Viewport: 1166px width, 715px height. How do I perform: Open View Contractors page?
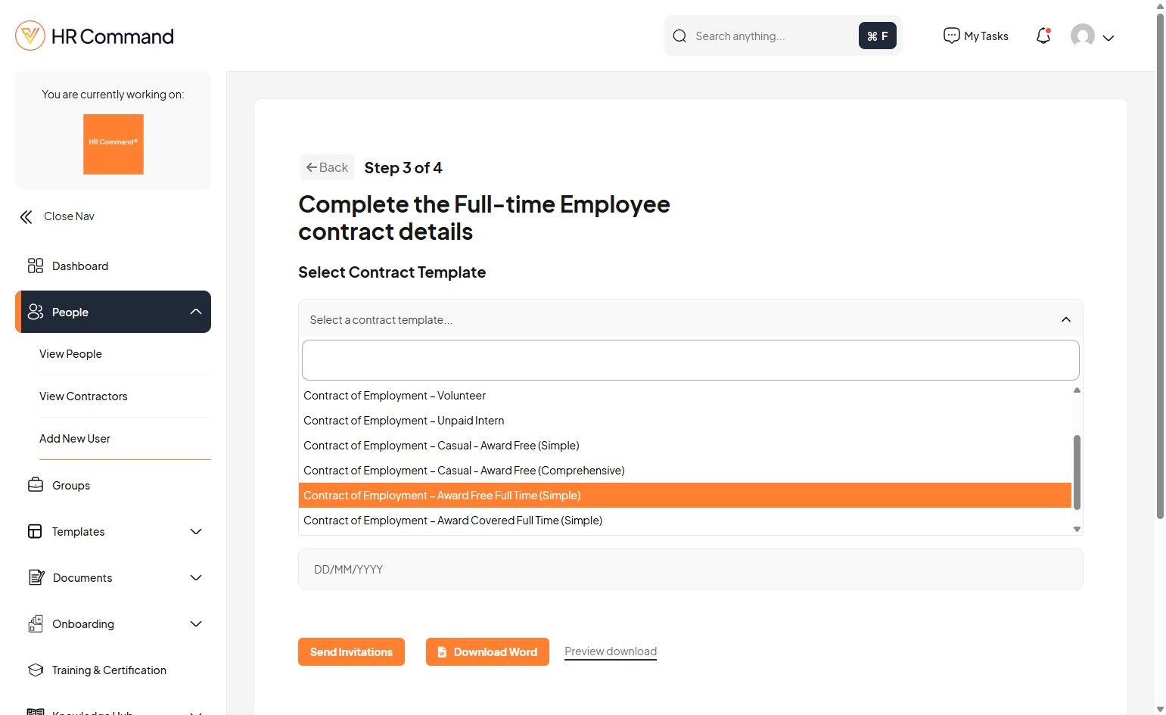point(83,396)
